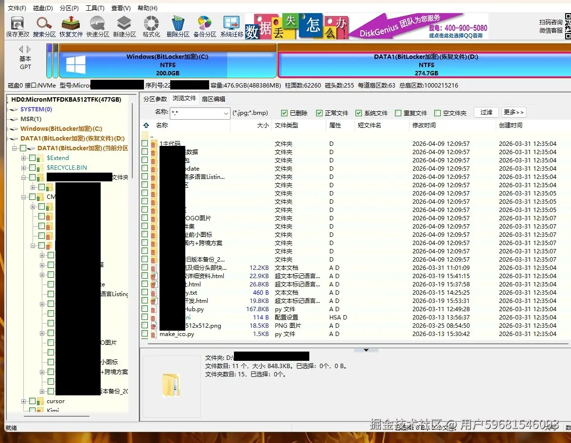The image size is (571, 443).
Task: Check the box for 512x512.png row
Action: tap(144, 325)
